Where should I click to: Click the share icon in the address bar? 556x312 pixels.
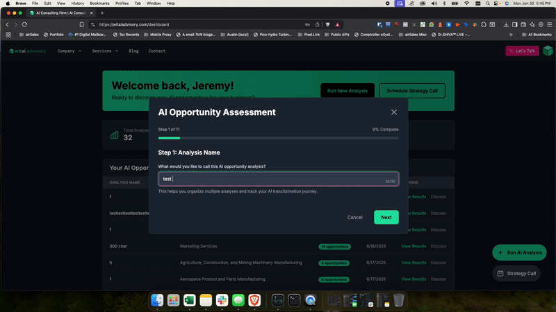click(x=318, y=24)
